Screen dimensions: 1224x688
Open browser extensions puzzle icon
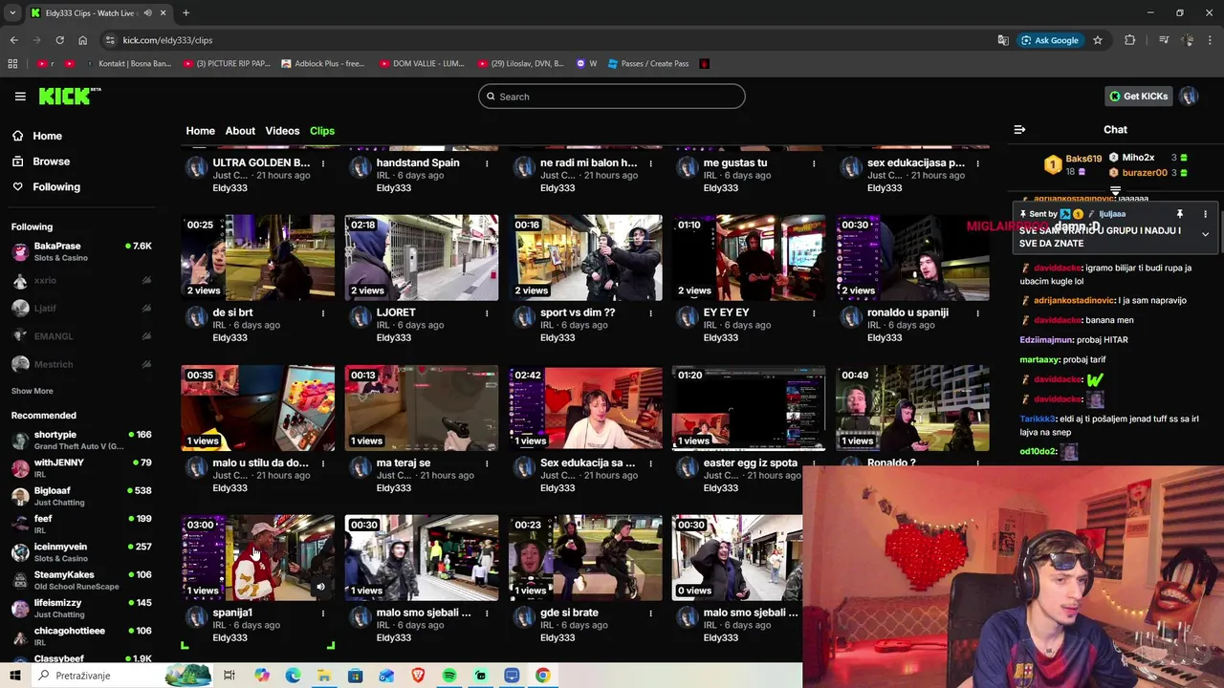click(1129, 40)
